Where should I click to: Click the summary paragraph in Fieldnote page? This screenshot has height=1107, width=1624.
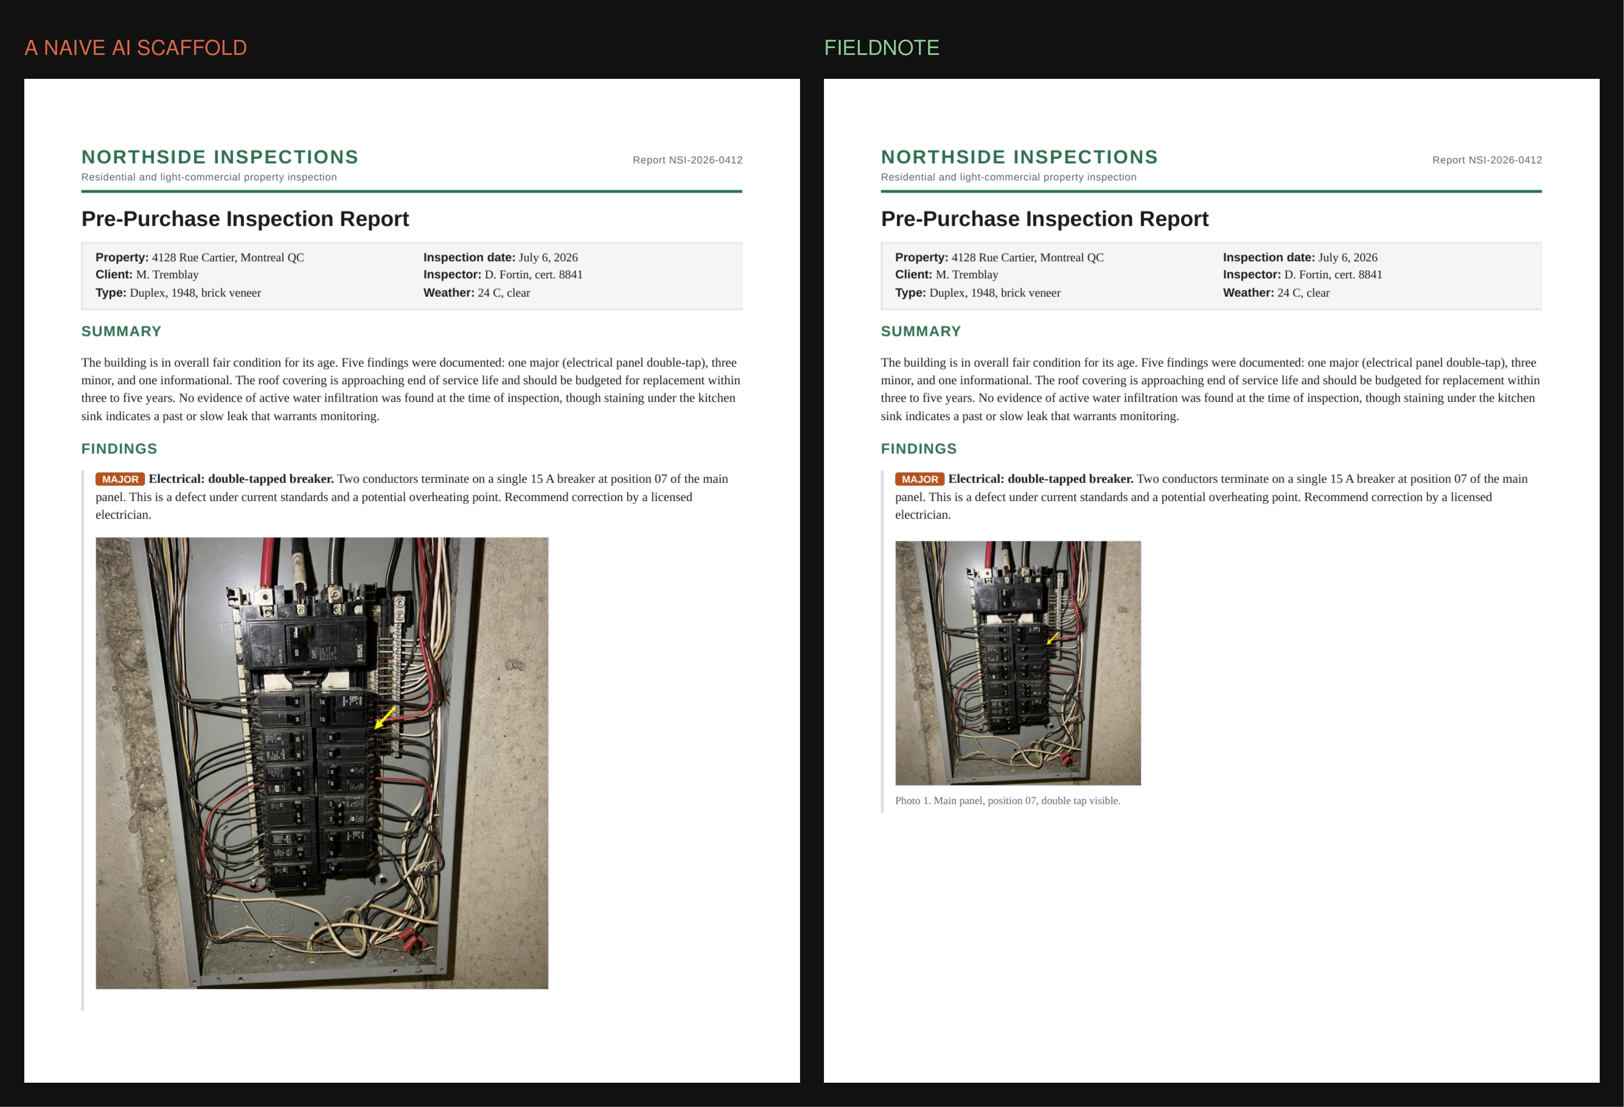pos(1210,389)
